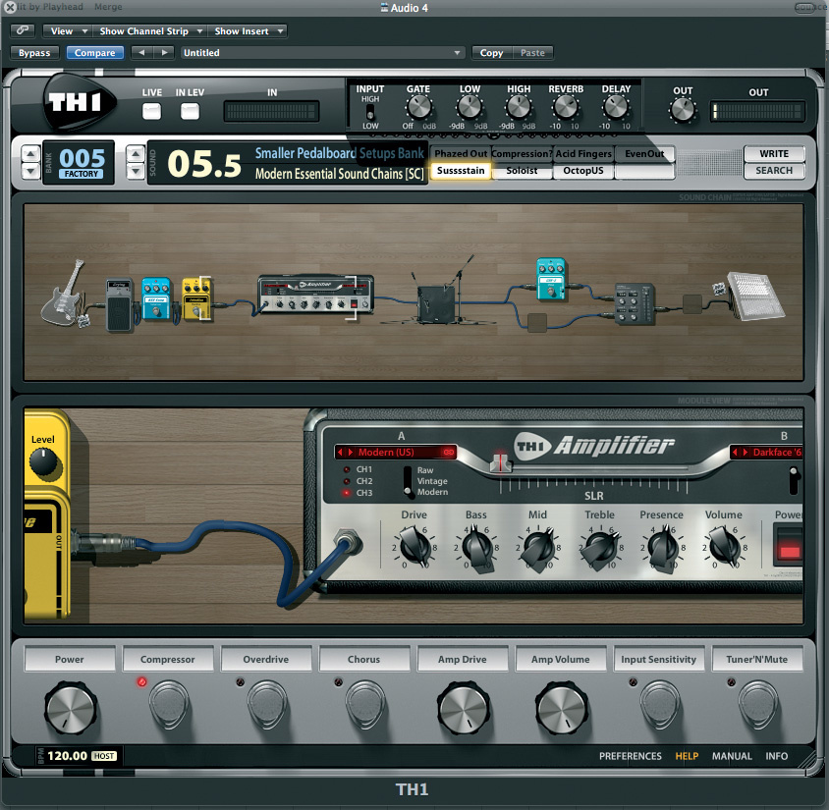Click the amplifier Bass knob
Viewport: 829px width, 810px height.
pos(477,546)
